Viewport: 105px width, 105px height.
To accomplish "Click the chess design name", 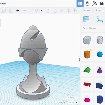I will pos(3,3).
